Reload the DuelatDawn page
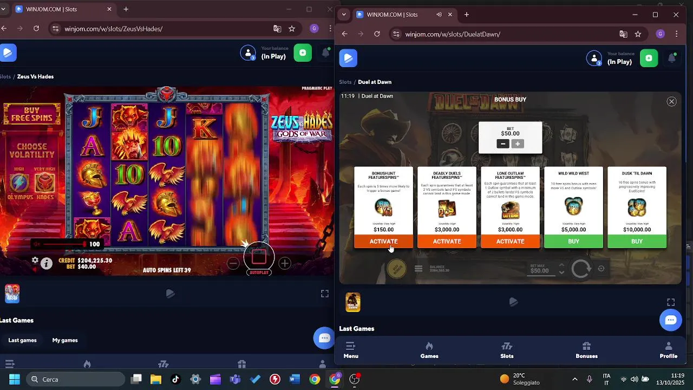Viewport: 693px width, 390px height. click(377, 34)
